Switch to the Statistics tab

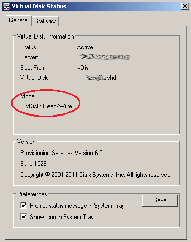pos(46,21)
